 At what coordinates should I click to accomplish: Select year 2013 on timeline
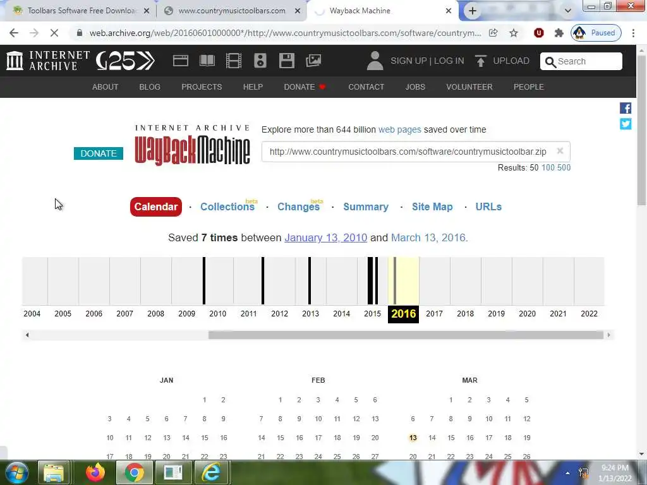[310, 313]
